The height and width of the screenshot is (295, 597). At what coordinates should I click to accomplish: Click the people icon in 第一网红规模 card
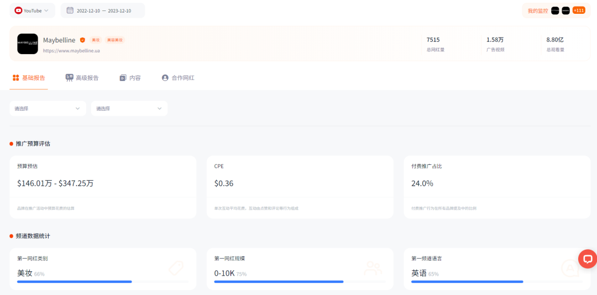click(373, 268)
